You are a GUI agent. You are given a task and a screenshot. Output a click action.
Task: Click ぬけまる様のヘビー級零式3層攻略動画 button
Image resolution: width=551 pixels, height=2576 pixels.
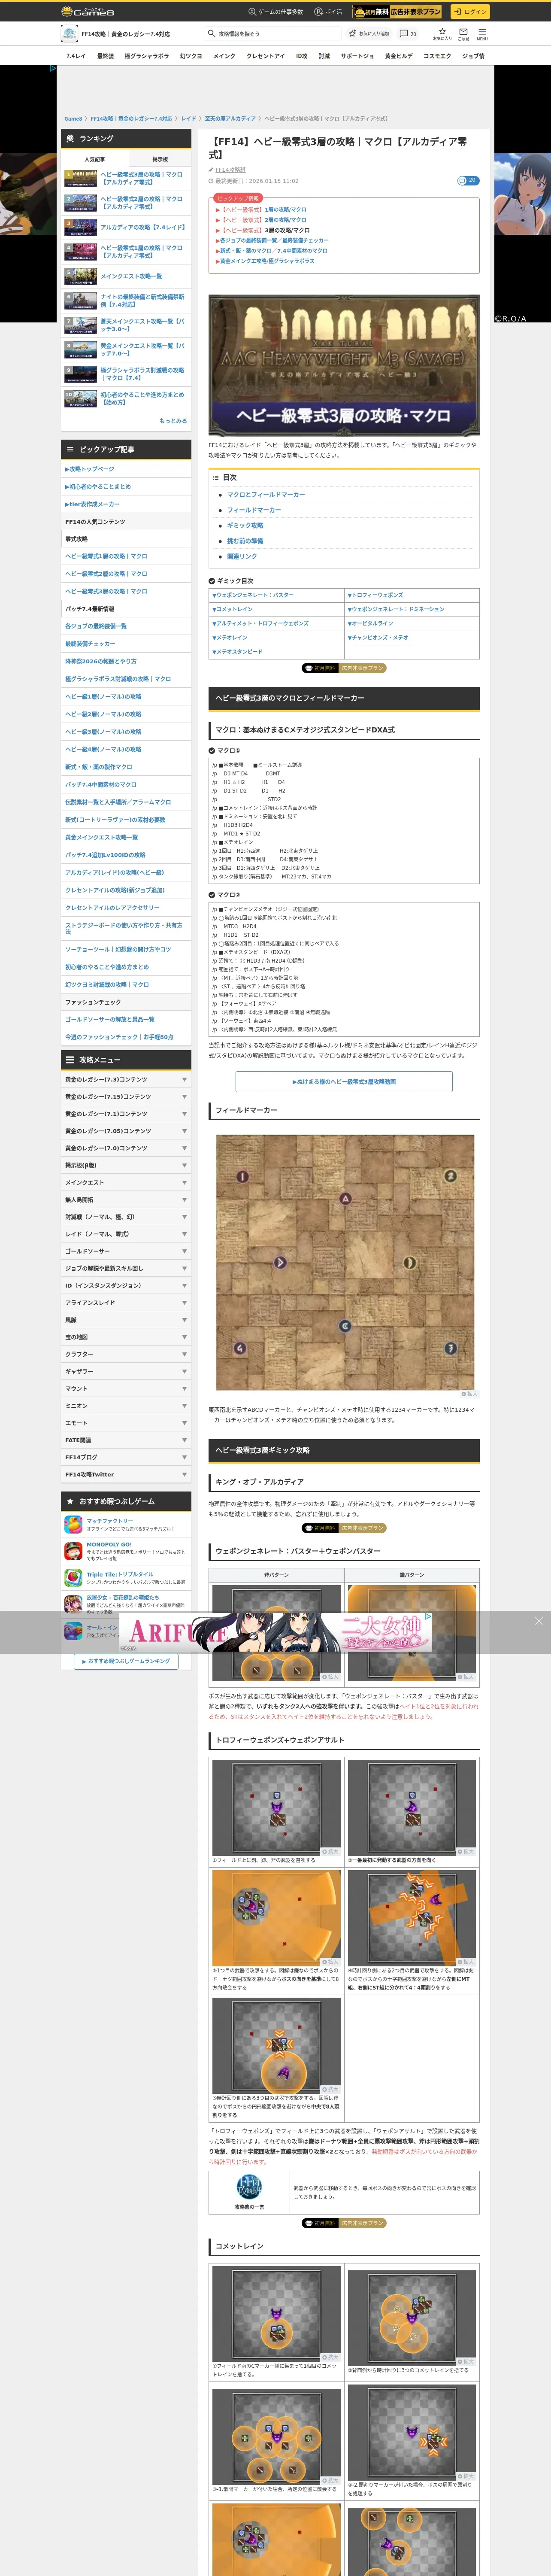coord(344,1082)
